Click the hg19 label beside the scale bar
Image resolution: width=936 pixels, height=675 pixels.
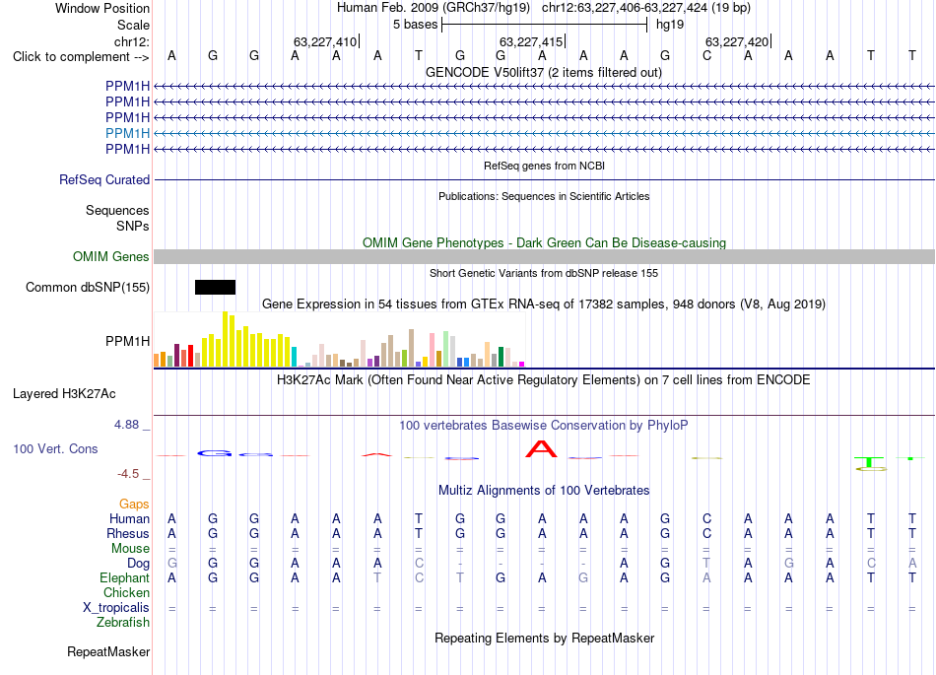pyautogui.click(x=670, y=25)
